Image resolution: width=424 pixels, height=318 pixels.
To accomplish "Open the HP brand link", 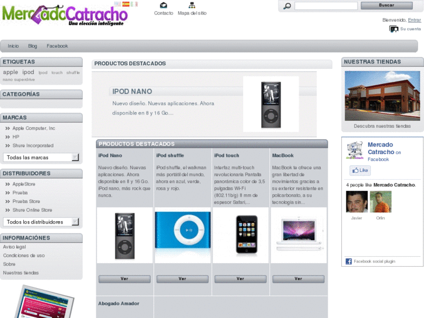I will pyautogui.click(x=16, y=137).
